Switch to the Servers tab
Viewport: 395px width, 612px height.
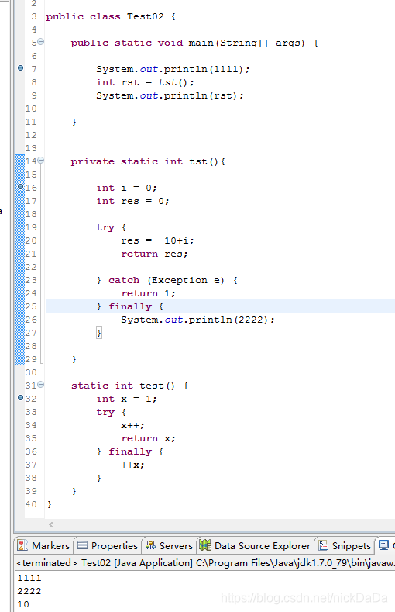[x=169, y=545]
